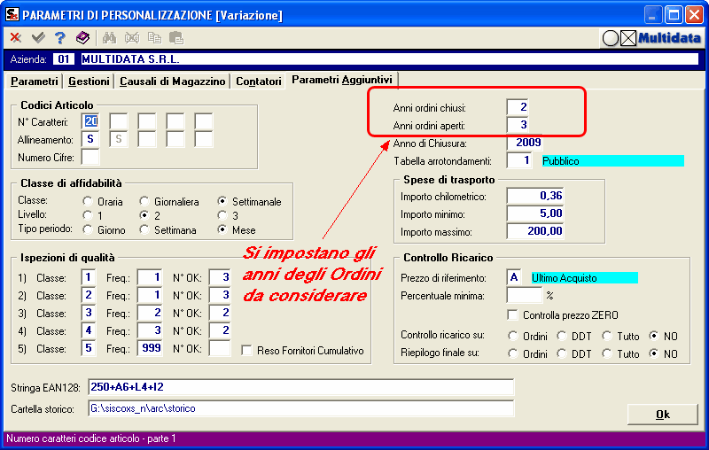Select Tutto for Controllo ricarico su

point(607,336)
